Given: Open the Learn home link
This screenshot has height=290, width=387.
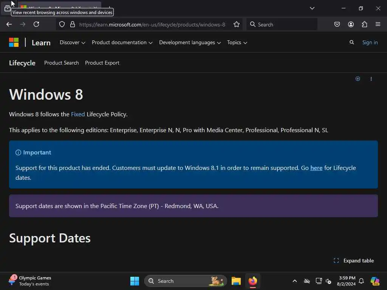Looking at the screenshot, I should pyautogui.click(x=41, y=43).
